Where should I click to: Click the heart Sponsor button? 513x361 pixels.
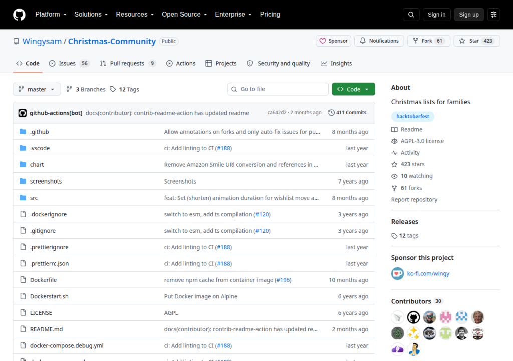pos(333,41)
